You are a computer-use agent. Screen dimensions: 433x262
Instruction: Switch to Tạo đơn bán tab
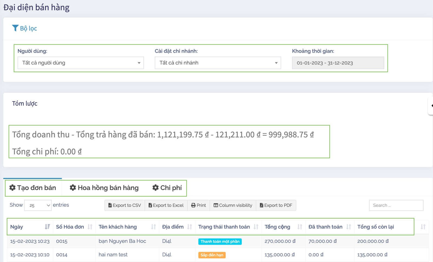point(33,188)
